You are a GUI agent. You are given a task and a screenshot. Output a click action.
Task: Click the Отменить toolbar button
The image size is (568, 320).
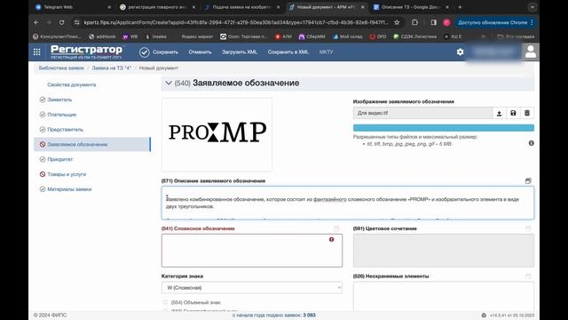click(x=200, y=52)
